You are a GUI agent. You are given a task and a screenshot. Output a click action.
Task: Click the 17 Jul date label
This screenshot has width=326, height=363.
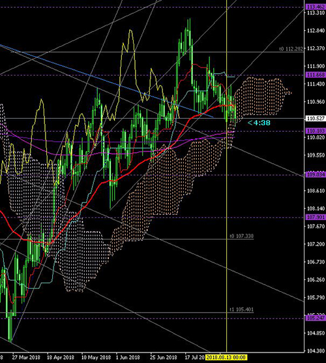(195, 357)
